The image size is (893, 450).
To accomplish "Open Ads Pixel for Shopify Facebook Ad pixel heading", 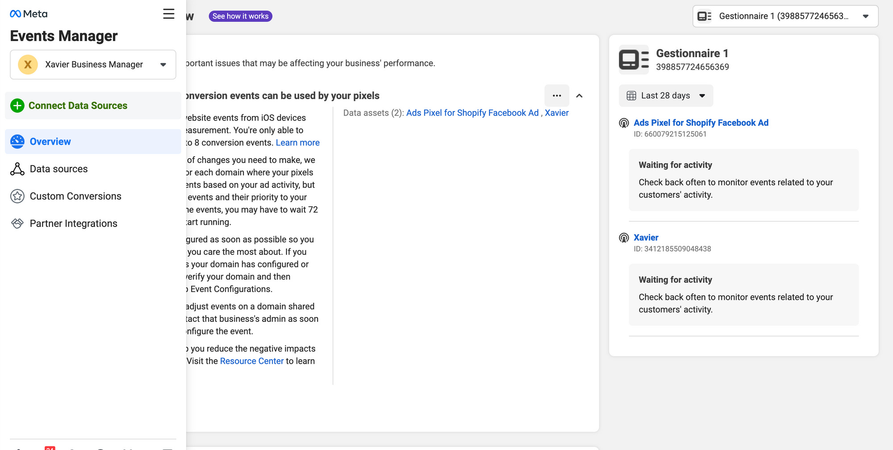I will point(701,123).
